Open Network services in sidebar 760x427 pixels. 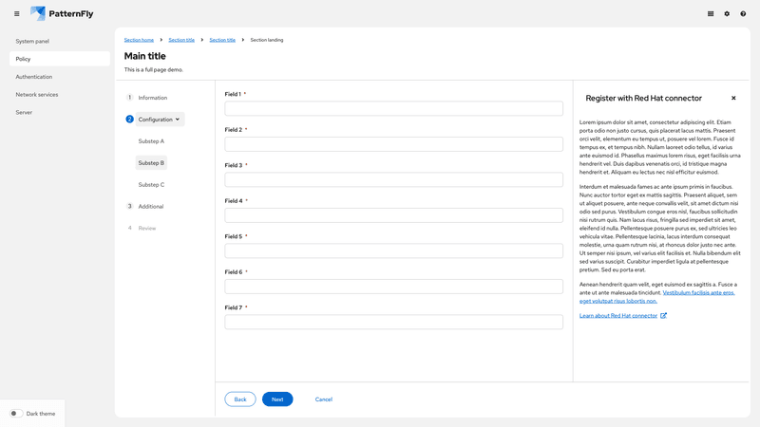coord(37,95)
